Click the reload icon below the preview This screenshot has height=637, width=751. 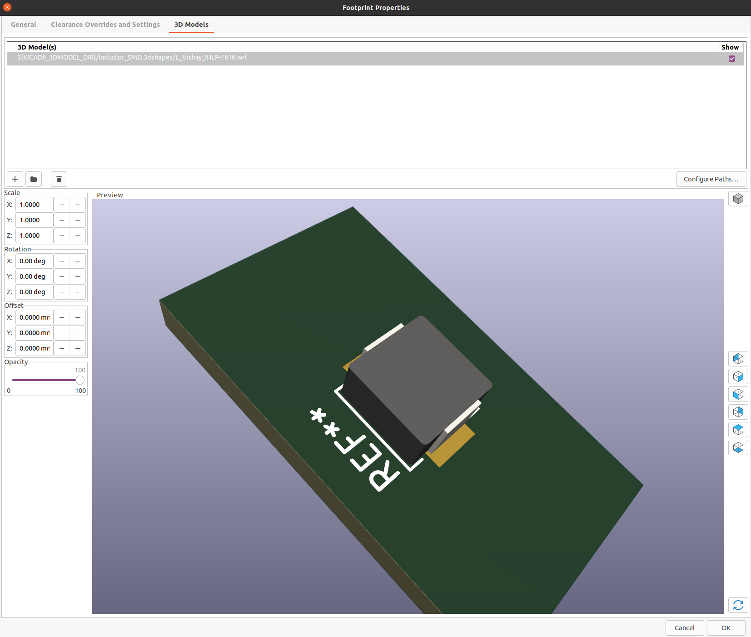(x=738, y=605)
